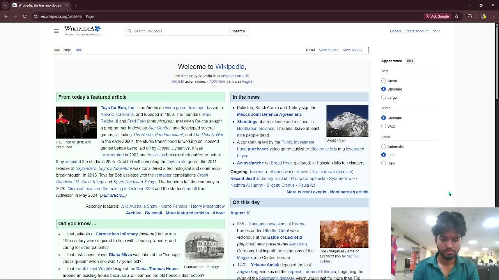Open the More featured articles link
The height and width of the screenshot is (280, 499).
click(x=187, y=213)
